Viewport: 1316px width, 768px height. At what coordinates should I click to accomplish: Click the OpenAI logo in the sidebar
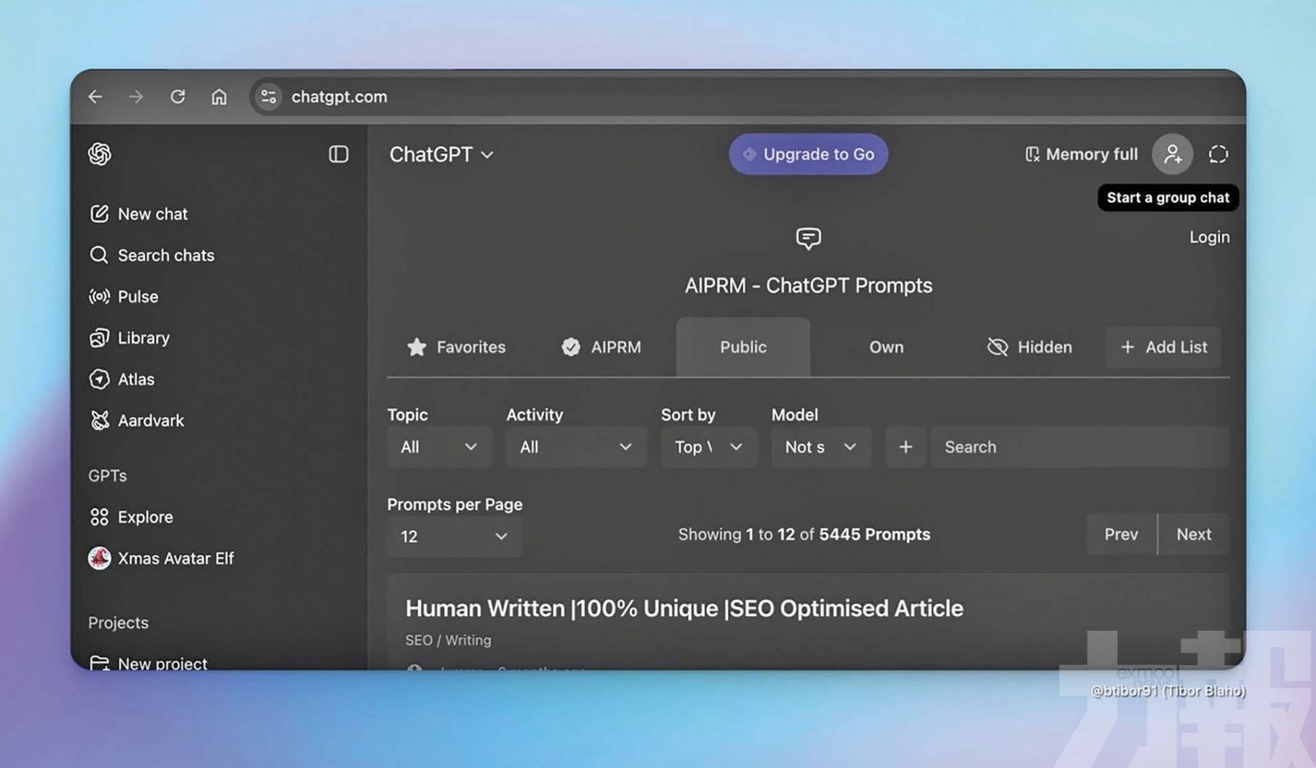[x=100, y=155]
